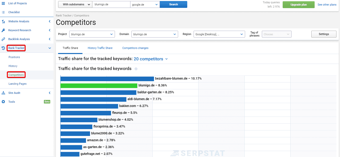Click the blue Search button

[174, 4]
